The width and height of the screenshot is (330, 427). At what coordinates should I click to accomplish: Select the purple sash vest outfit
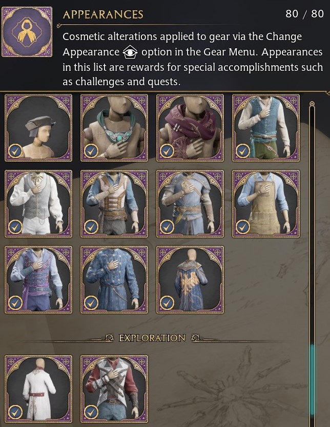(x=38, y=280)
